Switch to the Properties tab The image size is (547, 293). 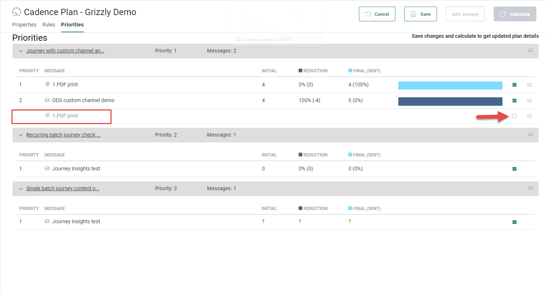(24, 25)
